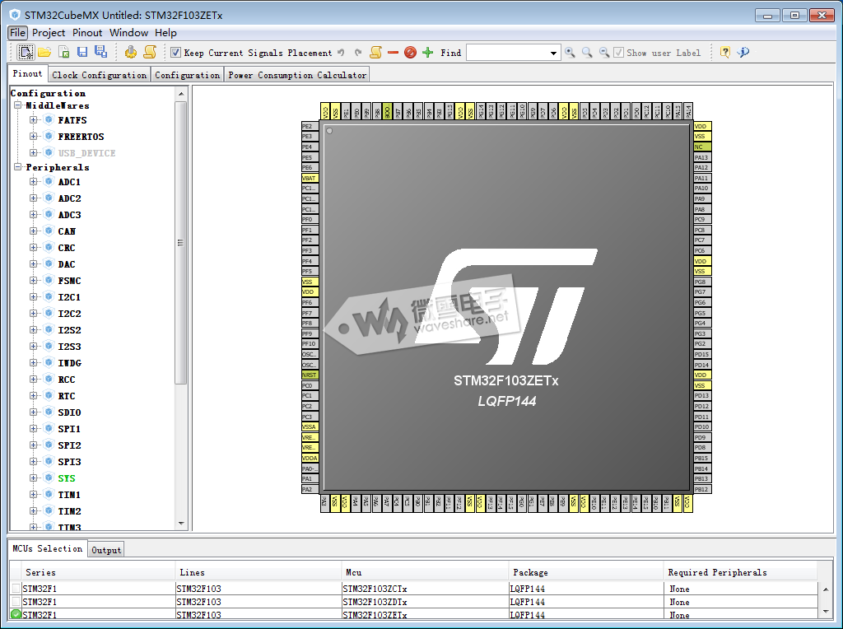Click the About info icon
The image size is (843, 629).
(743, 52)
